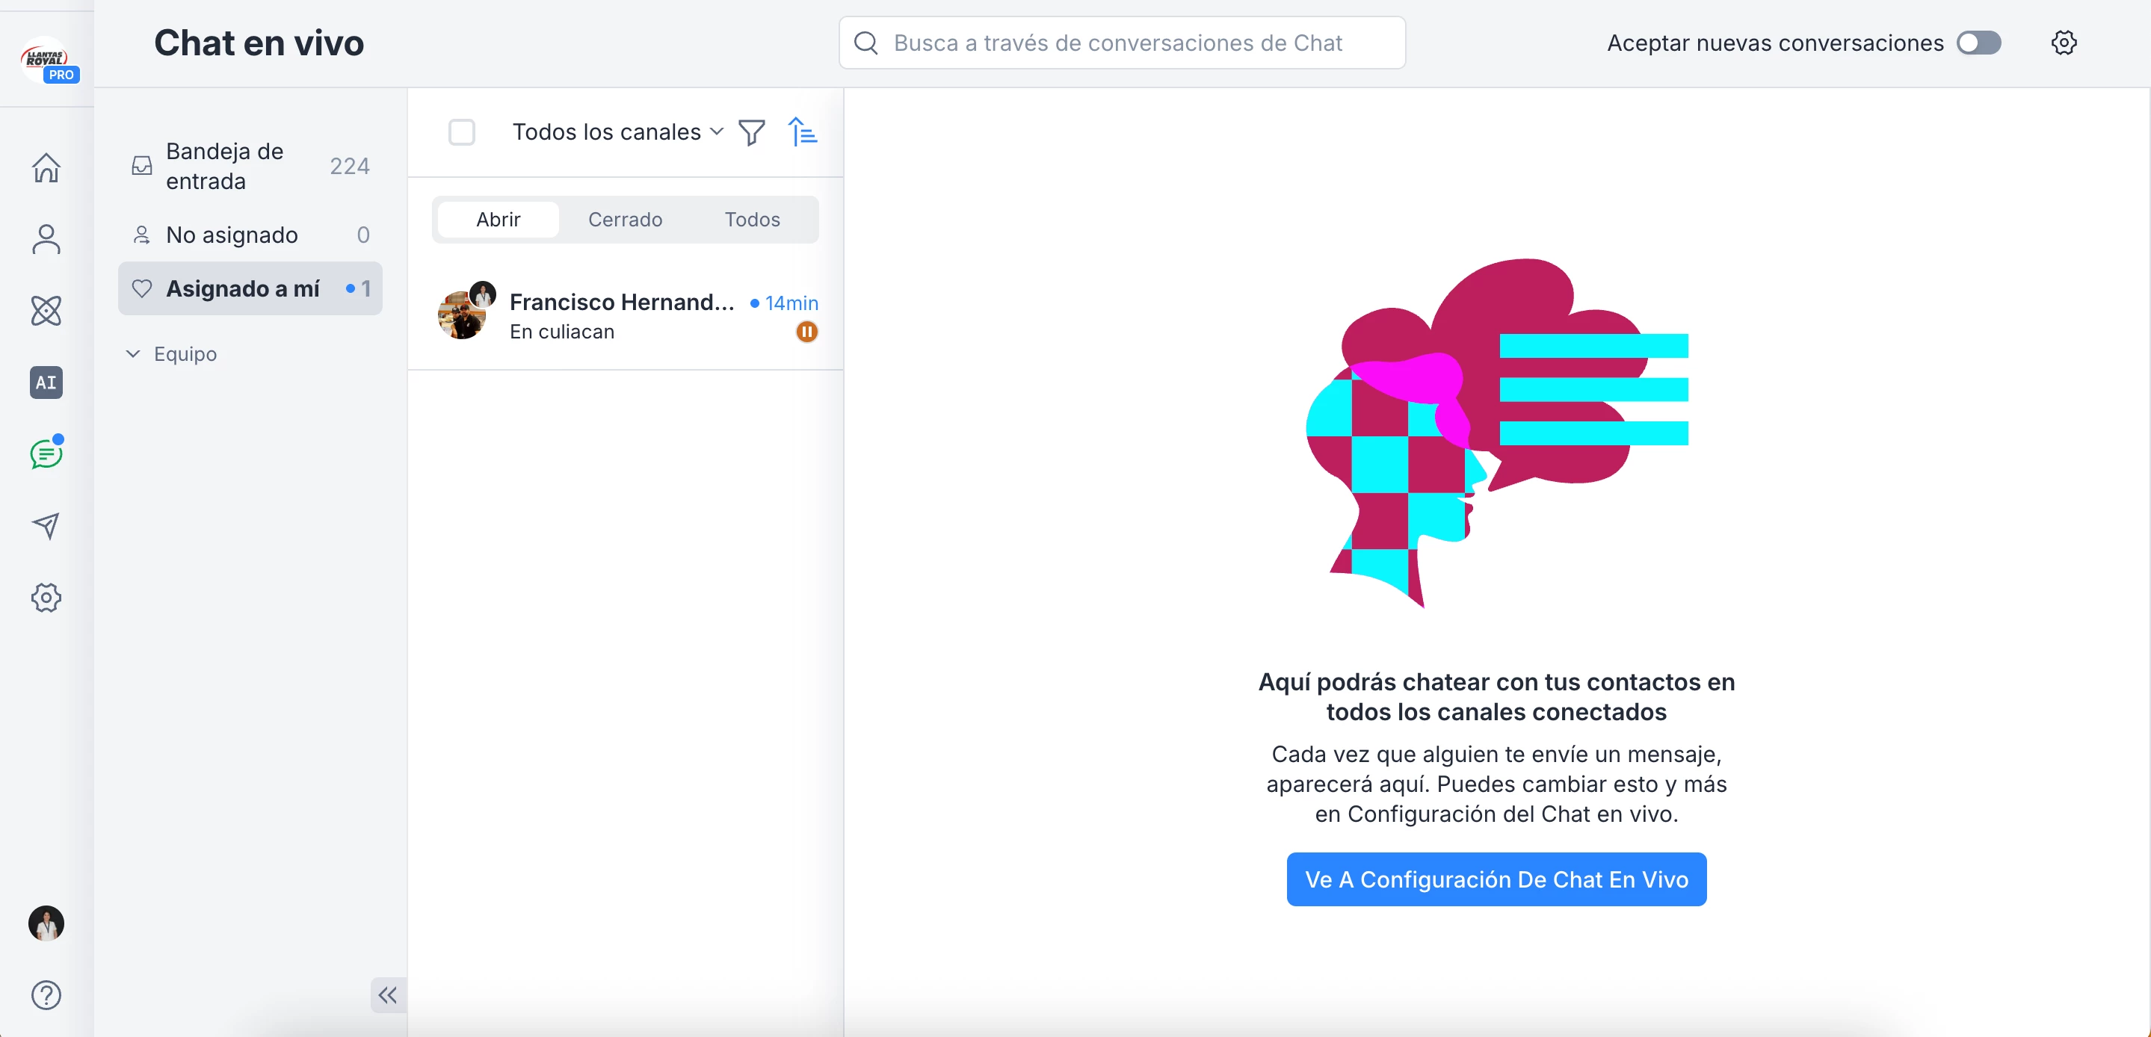Toggle Aceptar nuevas conversaciones switch
Image resolution: width=2151 pixels, height=1037 pixels.
point(1978,43)
